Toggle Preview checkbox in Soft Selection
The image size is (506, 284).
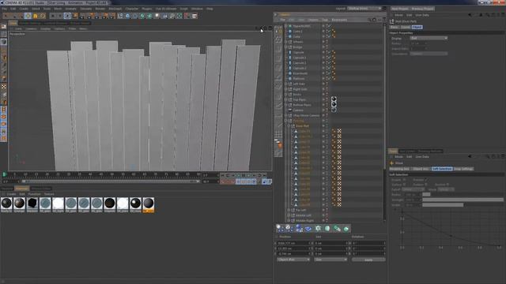(x=427, y=180)
